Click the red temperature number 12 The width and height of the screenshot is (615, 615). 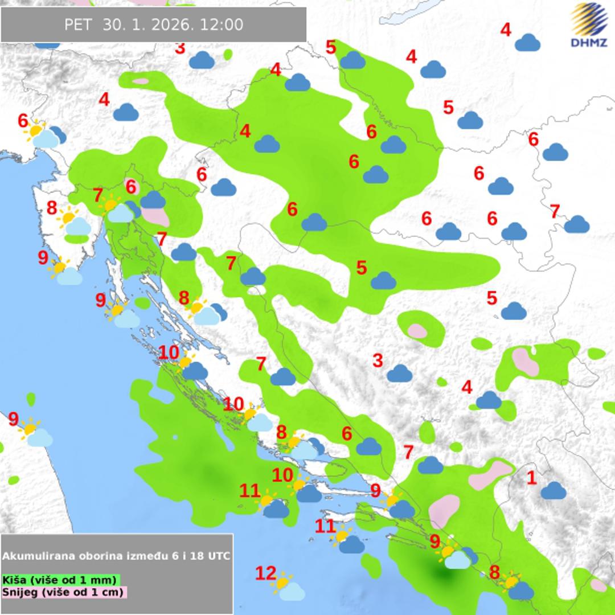[x=265, y=573]
